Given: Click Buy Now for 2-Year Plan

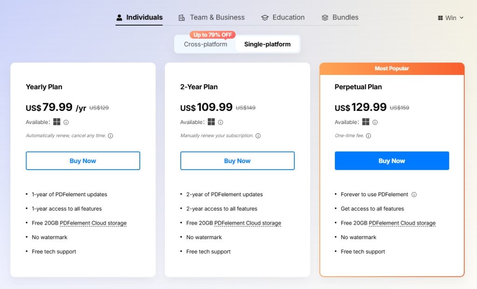Looking at the screenshot, I should (237, 161).
